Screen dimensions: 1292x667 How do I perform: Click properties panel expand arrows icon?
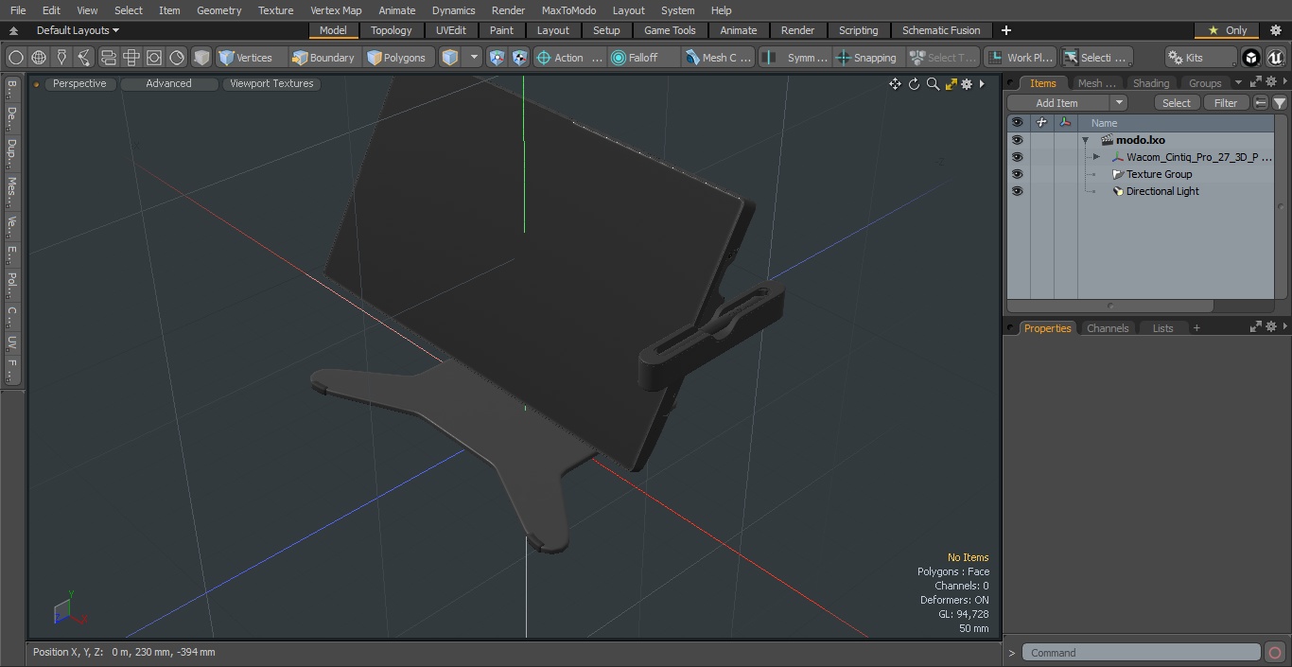coord(1256,326)
